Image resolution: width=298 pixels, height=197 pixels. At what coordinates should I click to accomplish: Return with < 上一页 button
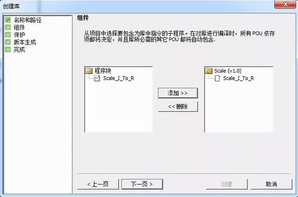pyautogui.click(x=98, y=184)
